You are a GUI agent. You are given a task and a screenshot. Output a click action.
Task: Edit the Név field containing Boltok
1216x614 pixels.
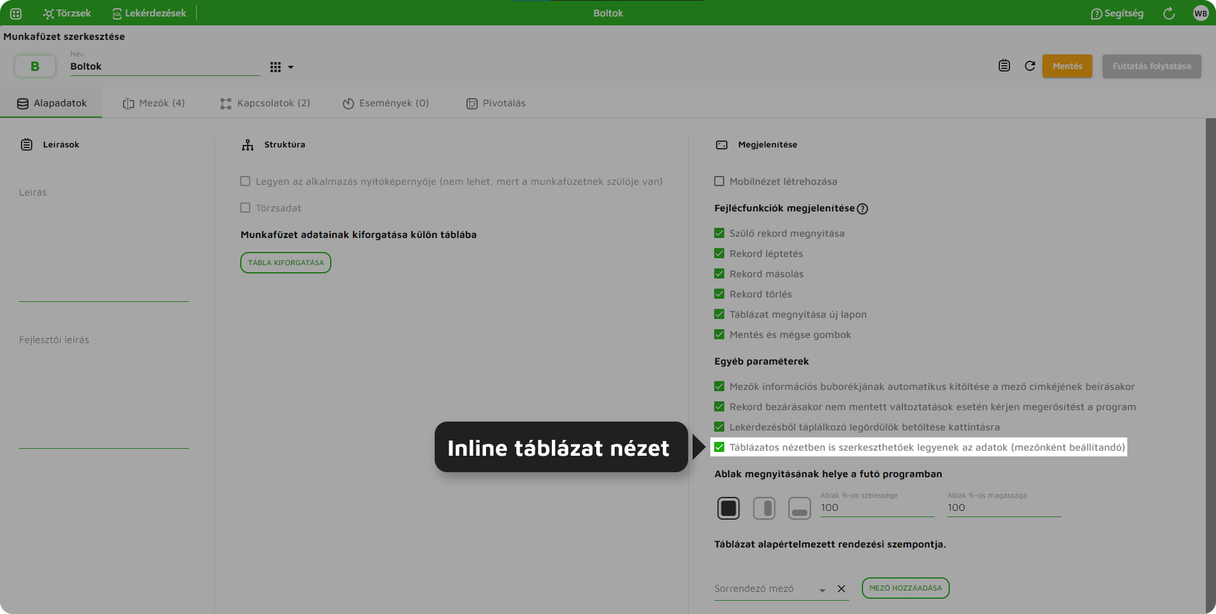(x=165, y=66)
